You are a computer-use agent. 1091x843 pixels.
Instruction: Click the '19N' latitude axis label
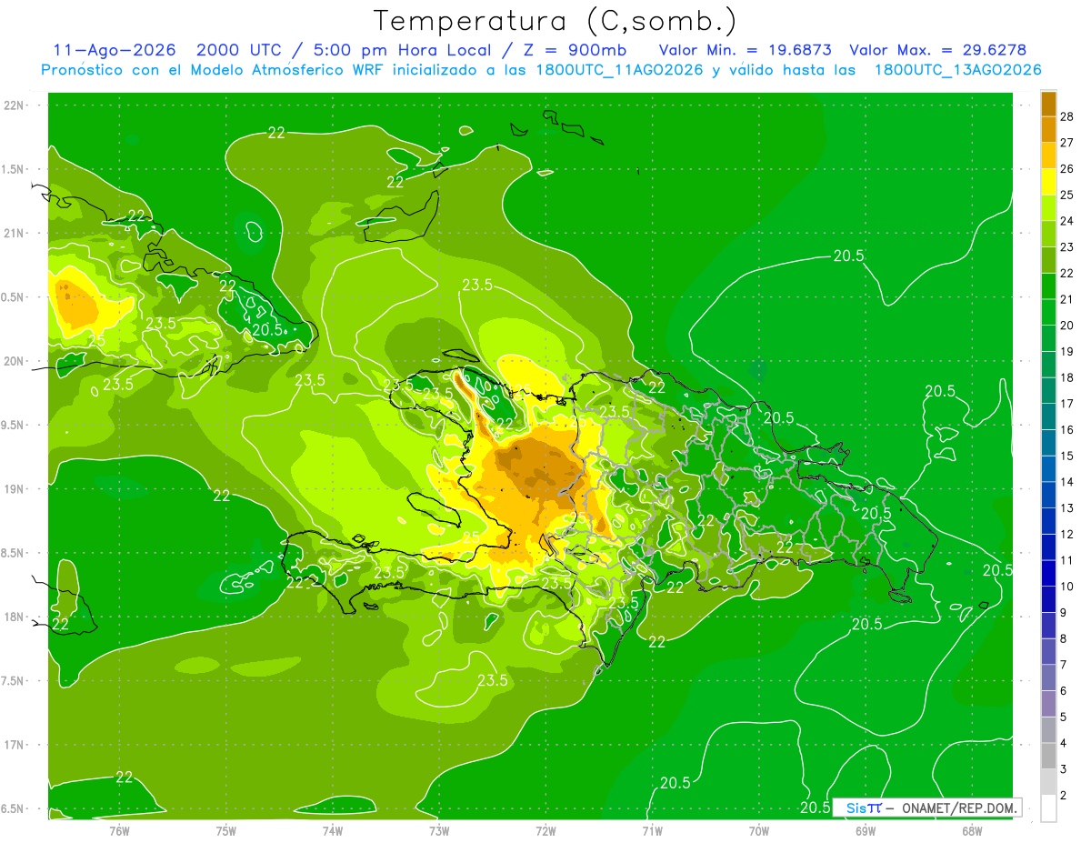(x=14, y=489)
